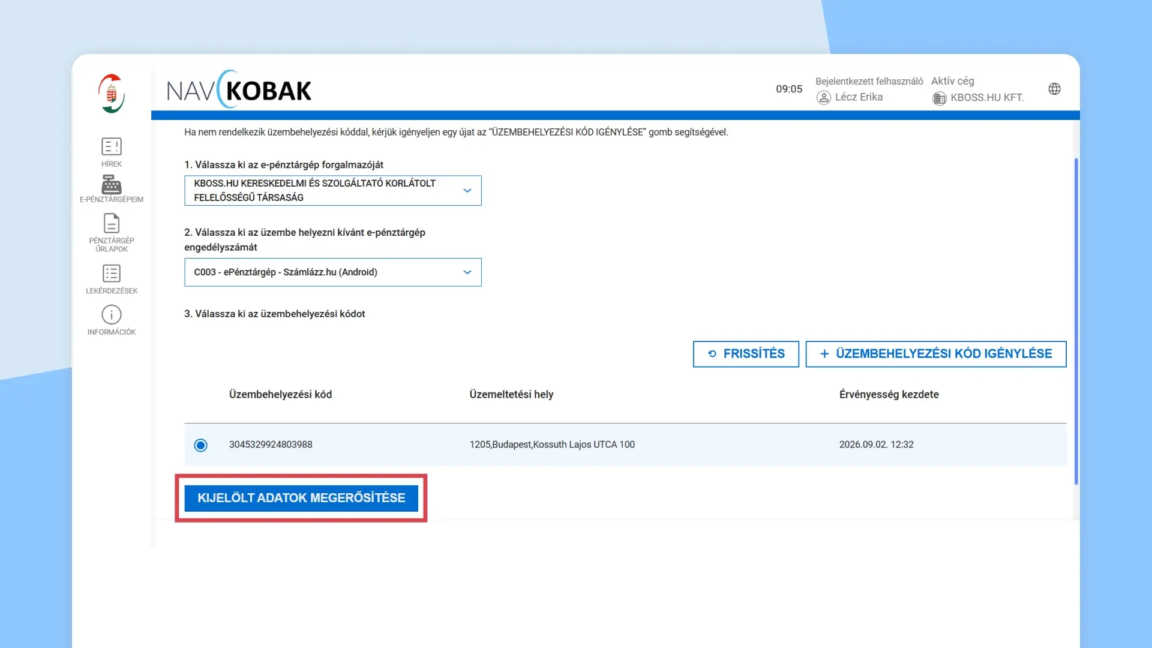Open the e-pénztárgép forgalmazó dropdown
1152x648 pixels.
pos(333,191)
